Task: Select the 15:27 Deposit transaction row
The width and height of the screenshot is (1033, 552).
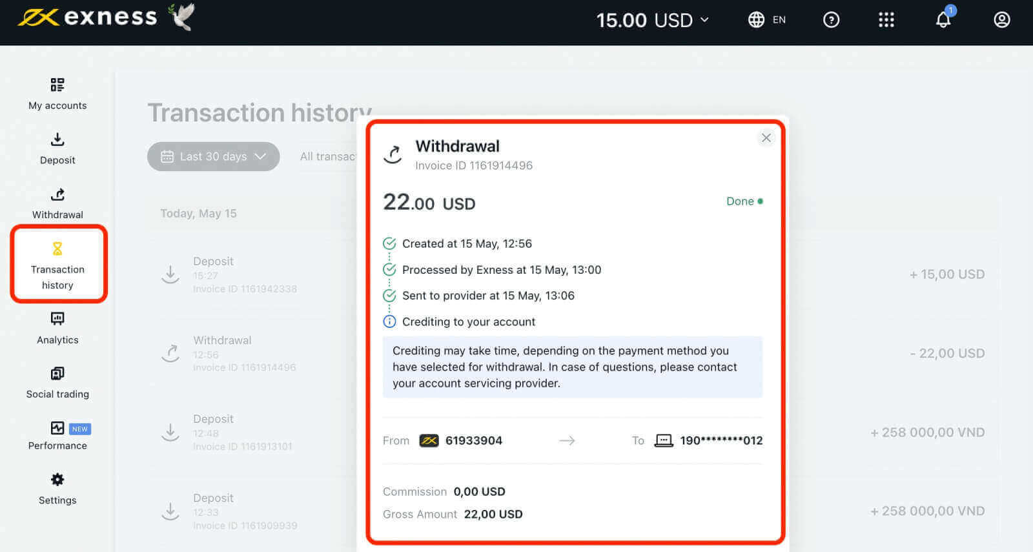Action: point(245,274)
